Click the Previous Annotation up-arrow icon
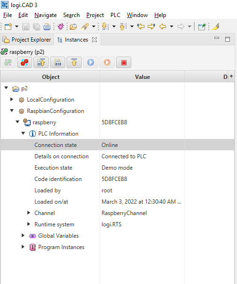The image size is (237, 284). pyautogui.click(x=123, y=26)
